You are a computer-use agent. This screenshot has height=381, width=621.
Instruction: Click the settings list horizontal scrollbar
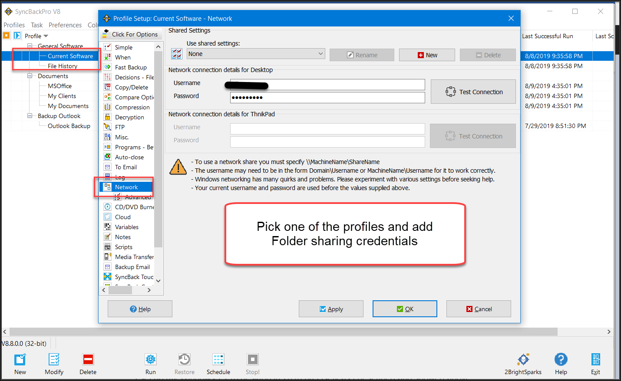(120, 290)
